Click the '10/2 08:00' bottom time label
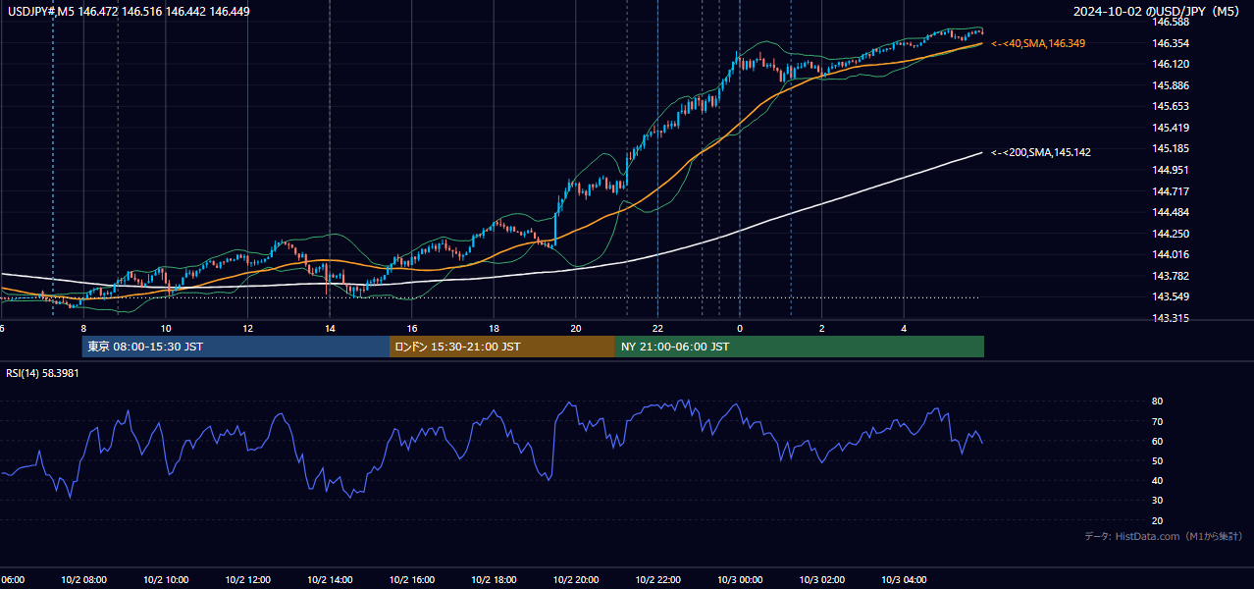 (x=83, y=579)
